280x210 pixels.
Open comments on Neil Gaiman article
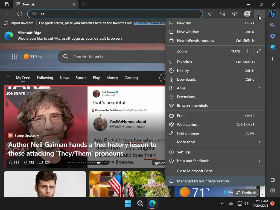44,162
